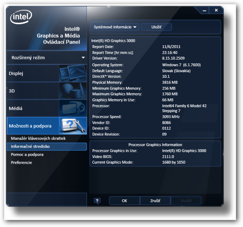This screenshot has width=243, height=227.
Task: Click the monitor icon in Displej row
Action: tap(73, 73)
